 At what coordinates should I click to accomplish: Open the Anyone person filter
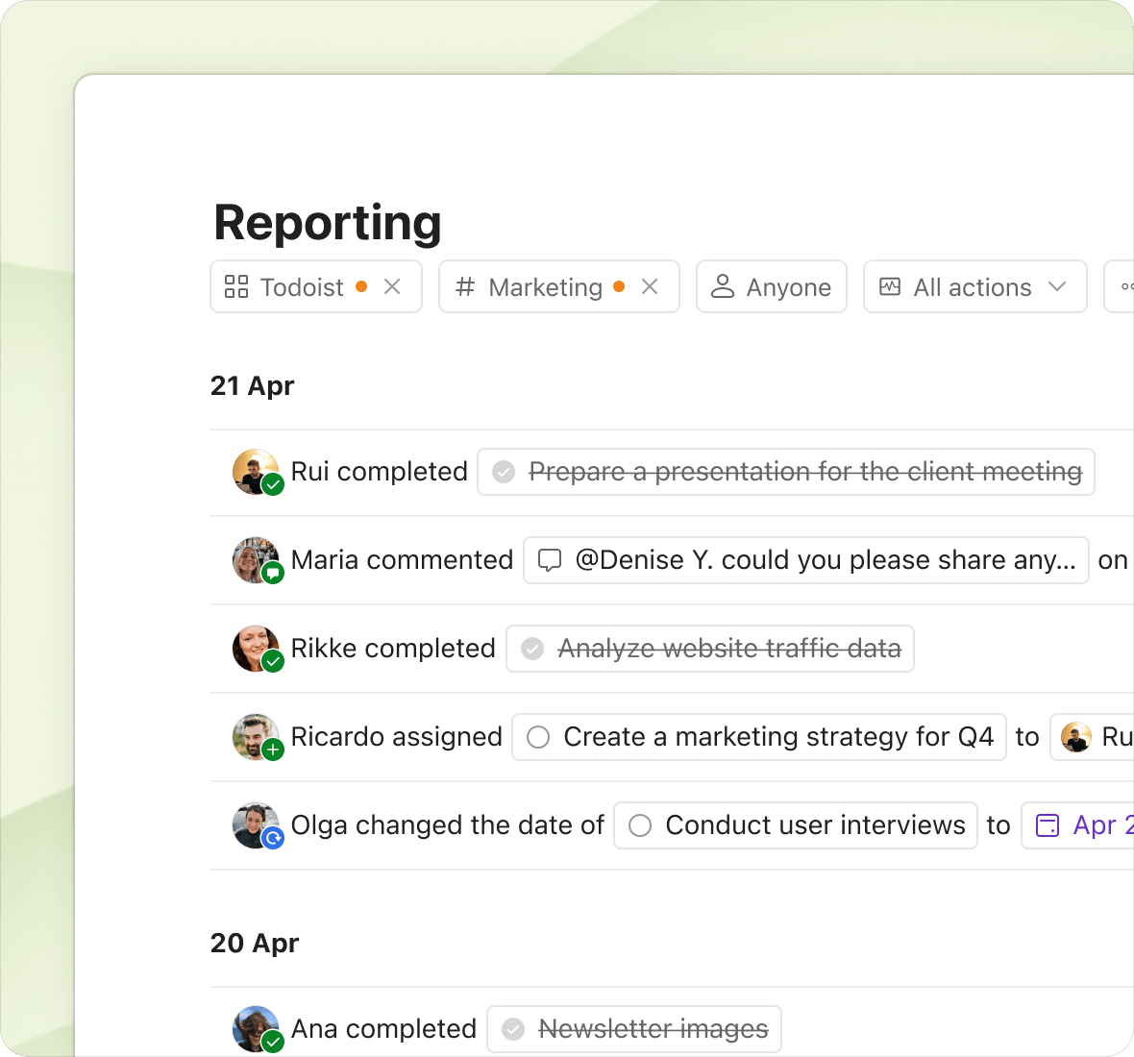tap(772, 287)
